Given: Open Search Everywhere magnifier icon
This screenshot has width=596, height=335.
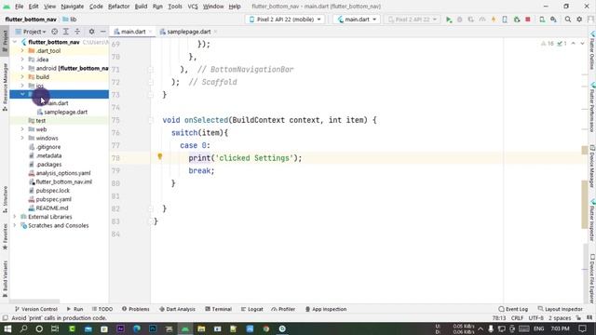Looking at the screenshot, I should 568,20.
